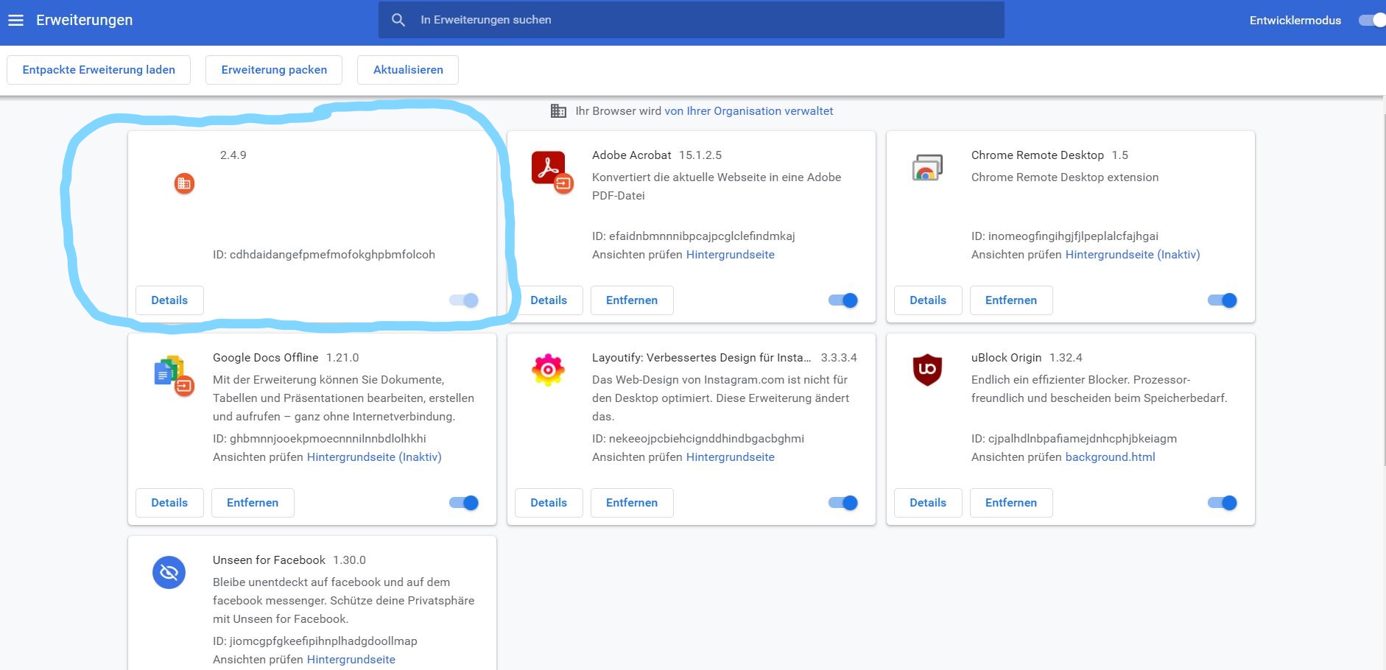Open Details for extension version 2.4.9

pos(169,300)
